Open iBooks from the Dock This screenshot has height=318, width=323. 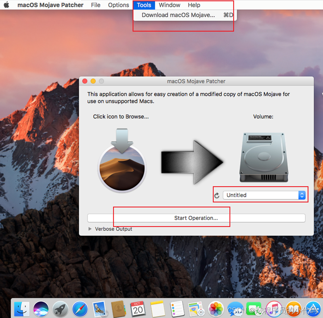pos(294,309)
